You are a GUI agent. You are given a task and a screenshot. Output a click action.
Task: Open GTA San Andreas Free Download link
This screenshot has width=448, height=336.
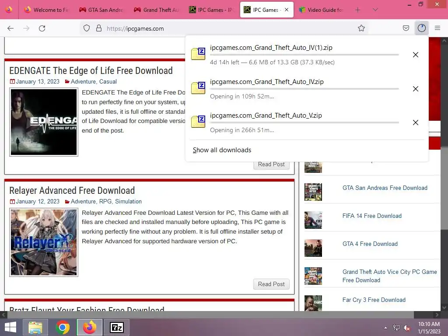coord(385,188)
